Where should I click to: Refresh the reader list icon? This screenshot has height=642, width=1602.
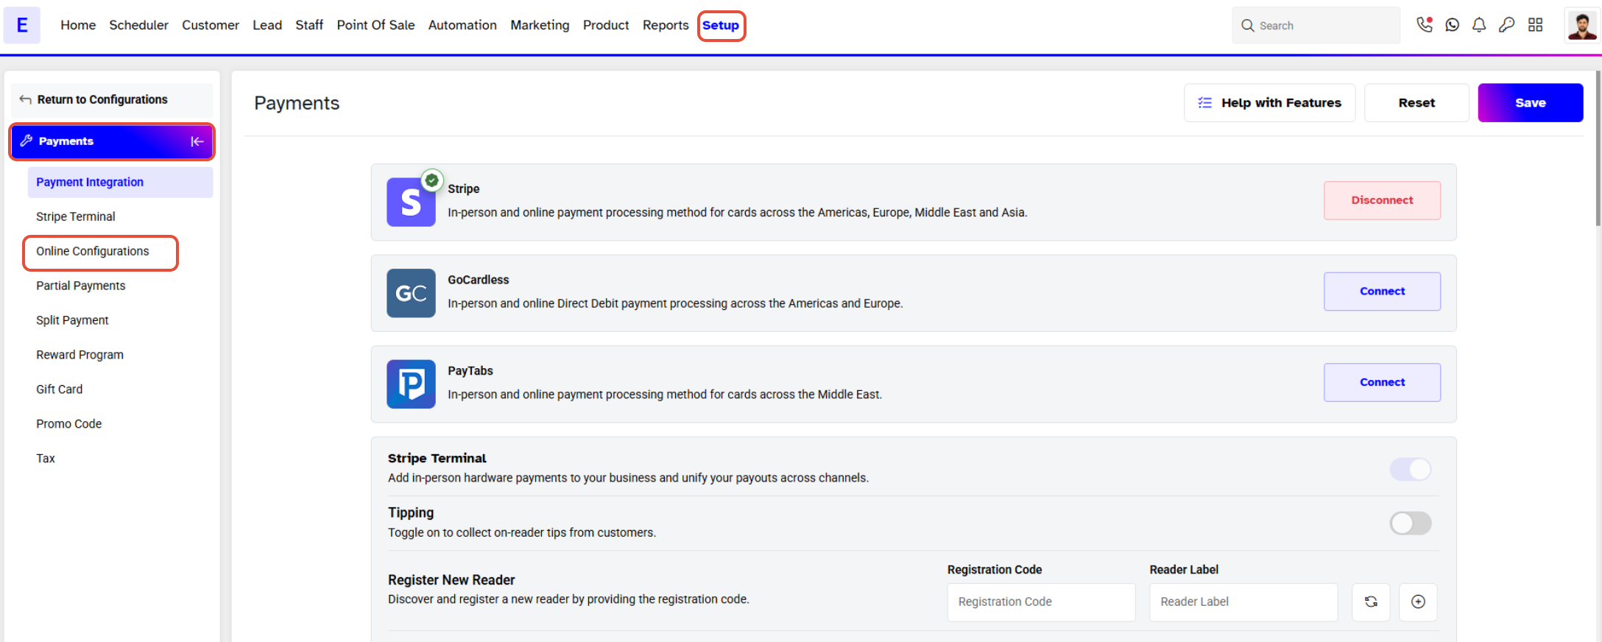coord(1371,602)
